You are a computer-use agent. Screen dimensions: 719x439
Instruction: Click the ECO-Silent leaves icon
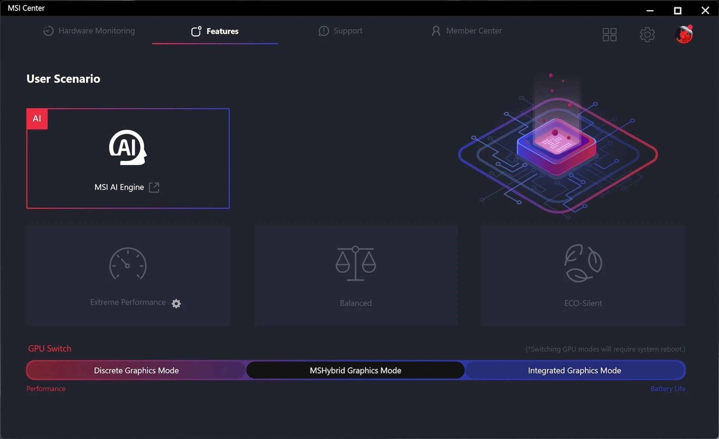pos(583,263)
